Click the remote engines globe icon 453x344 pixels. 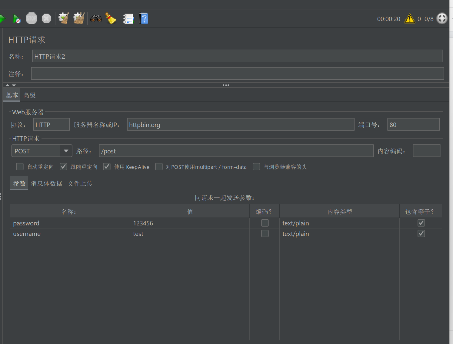442,18
